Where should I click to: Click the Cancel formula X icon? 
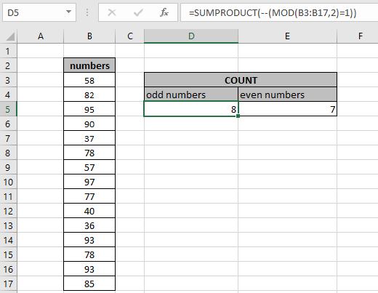tap(112, 12)
